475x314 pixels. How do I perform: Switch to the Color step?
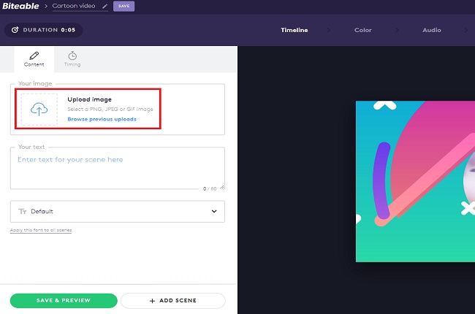coord(362,31)
